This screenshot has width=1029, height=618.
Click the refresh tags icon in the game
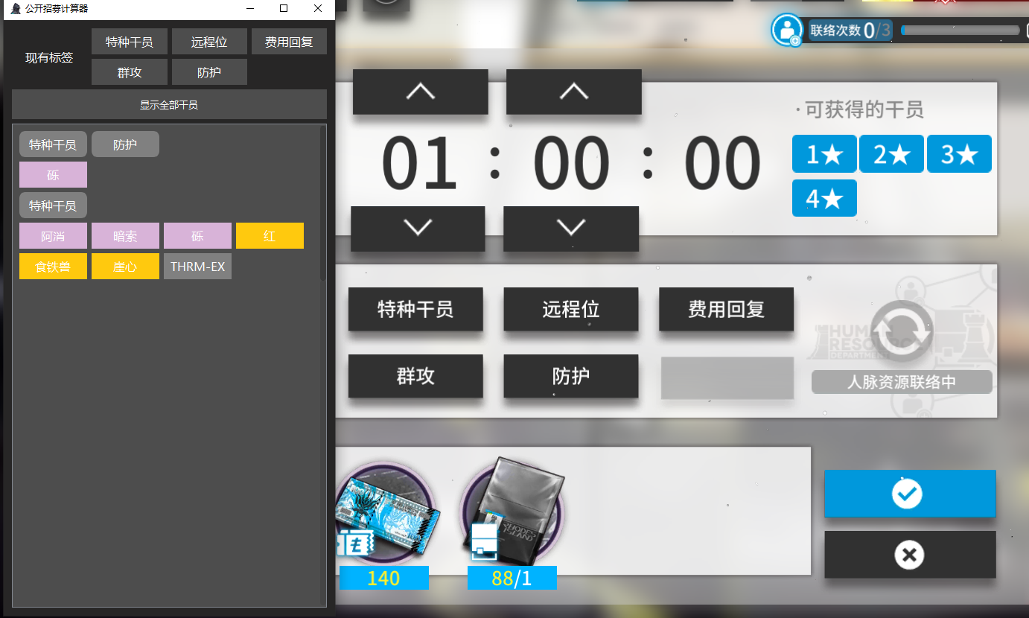tap(901, 331)
